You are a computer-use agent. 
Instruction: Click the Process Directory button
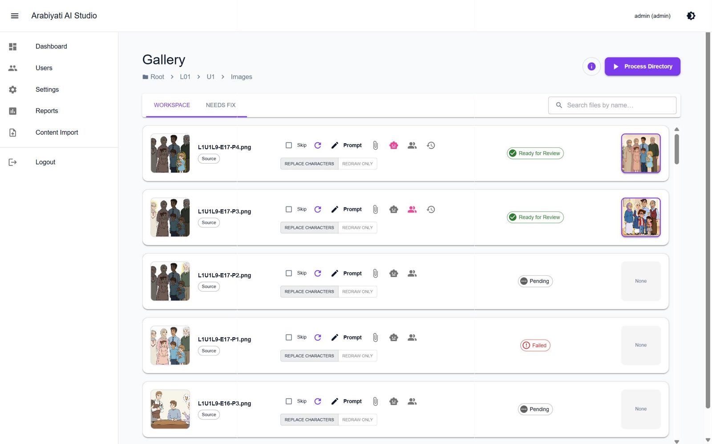pos(642,66)
